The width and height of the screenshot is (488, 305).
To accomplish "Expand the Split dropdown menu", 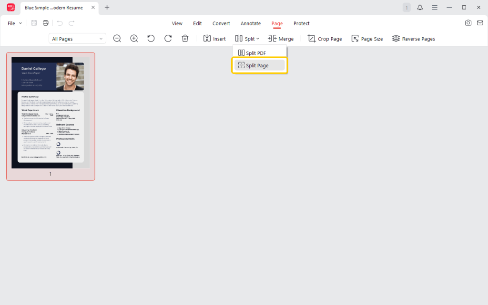I will 247,38.
